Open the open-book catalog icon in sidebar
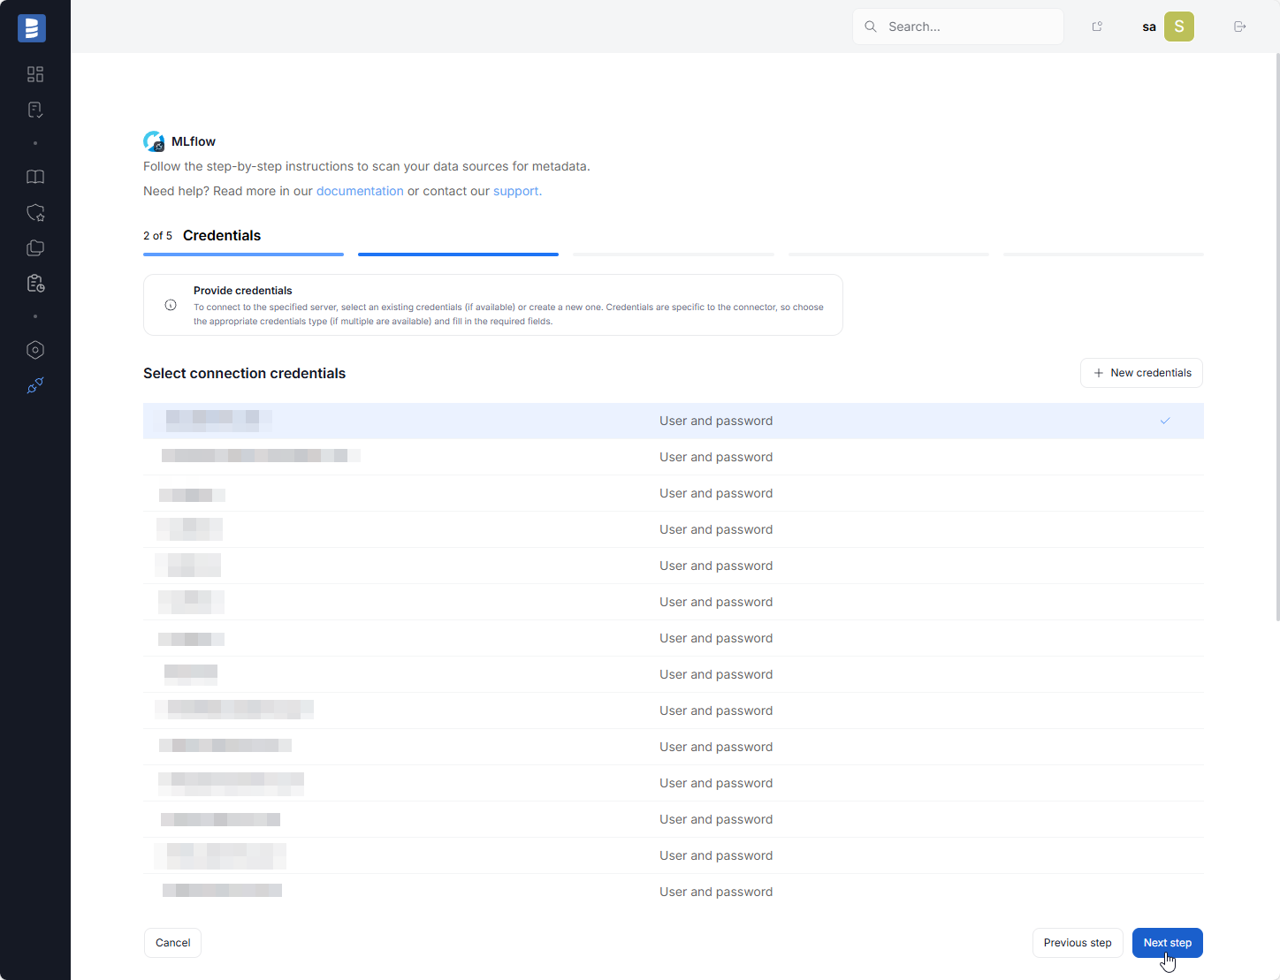This screenshot has width=1280, height=980. pos(35,177)
